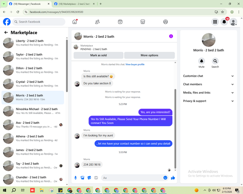Attach a photo file icon
The height and width of the screenshot is (194, 243).
click(83, 178)
